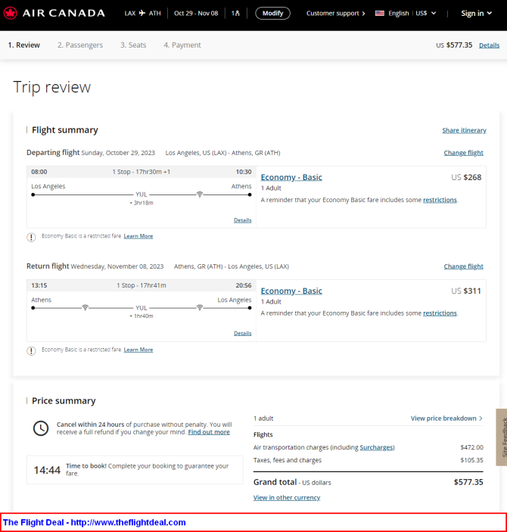Click restrictions link in departing fare reminder
Viewport: 507px width, 532px height.
pyautogui.click(x=440, y=200)
